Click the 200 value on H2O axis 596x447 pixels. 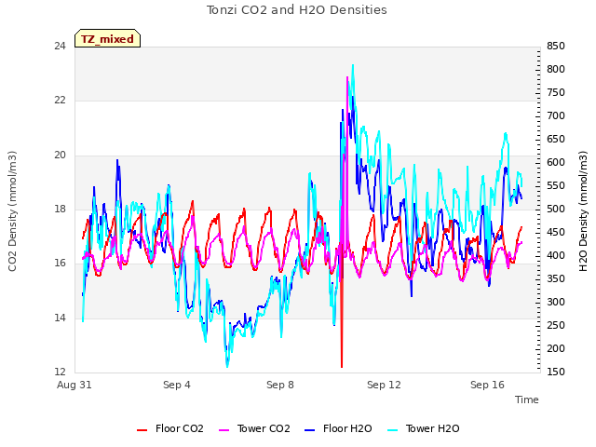pos(556,348)
